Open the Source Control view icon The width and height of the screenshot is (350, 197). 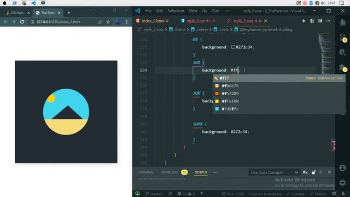coord(342,38)
